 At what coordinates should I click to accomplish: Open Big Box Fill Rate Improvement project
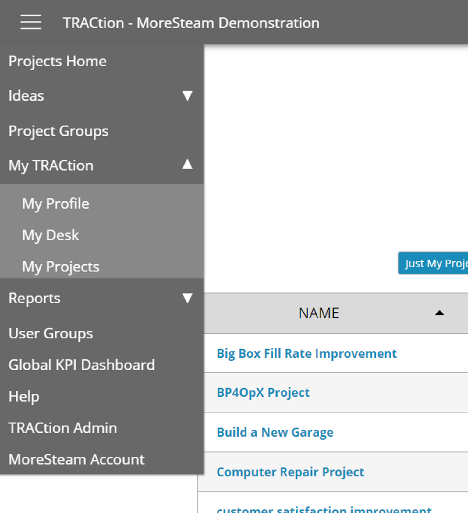(307, 354)
